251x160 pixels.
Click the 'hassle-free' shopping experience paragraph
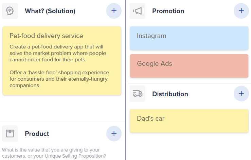pyautogui.click(x=59, y=79)
